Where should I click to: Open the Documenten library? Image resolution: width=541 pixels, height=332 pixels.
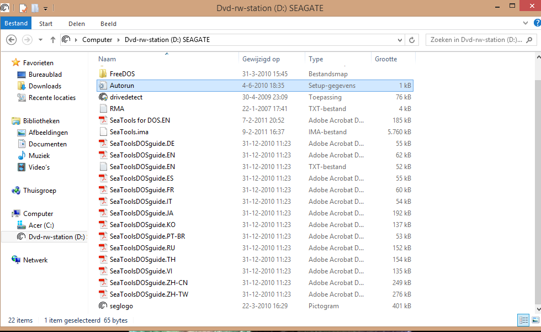click(x=47, y=144)
